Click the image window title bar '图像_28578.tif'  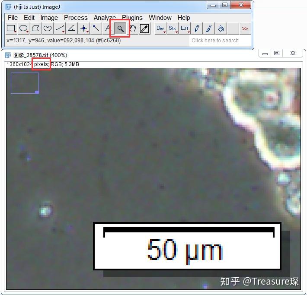(x=129, y=55)
